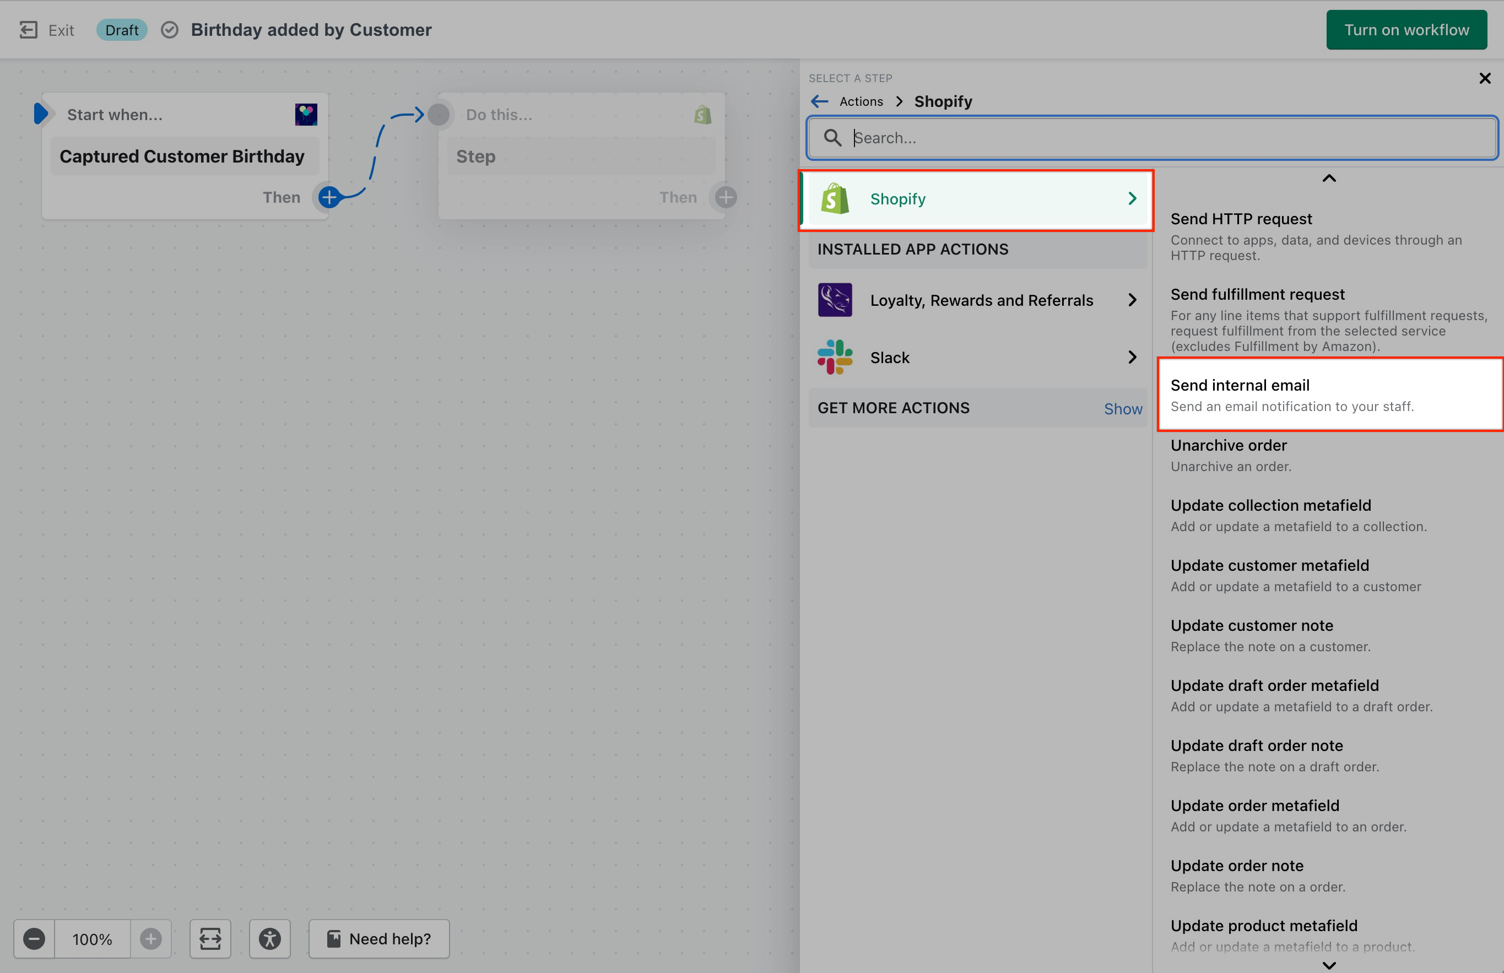This screenshot has width=1504, height=973.
Task: Go back using the left arrow near Actions
Action: (x=820, y=101)
